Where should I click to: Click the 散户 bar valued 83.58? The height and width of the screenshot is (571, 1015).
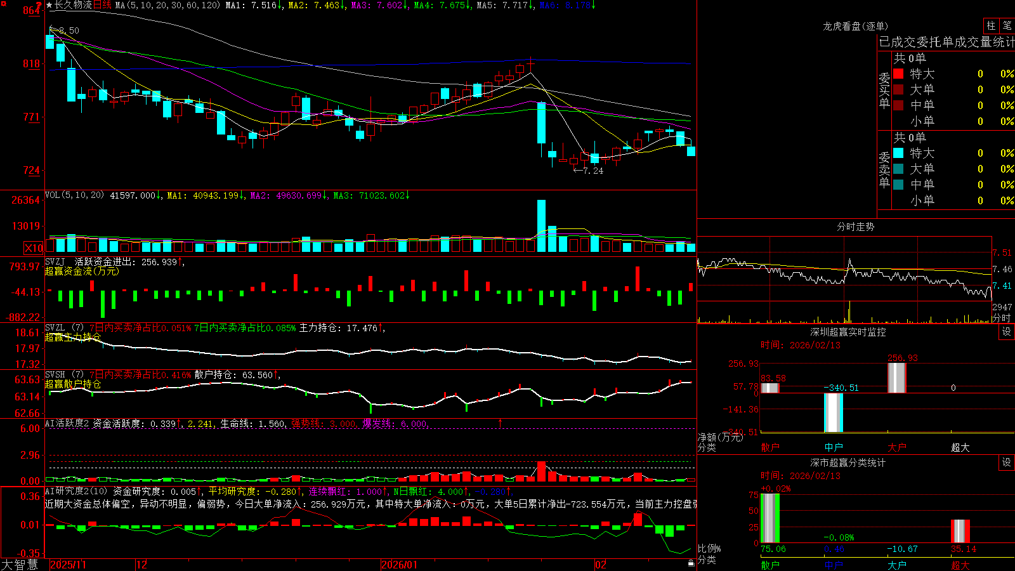[769, 388]
